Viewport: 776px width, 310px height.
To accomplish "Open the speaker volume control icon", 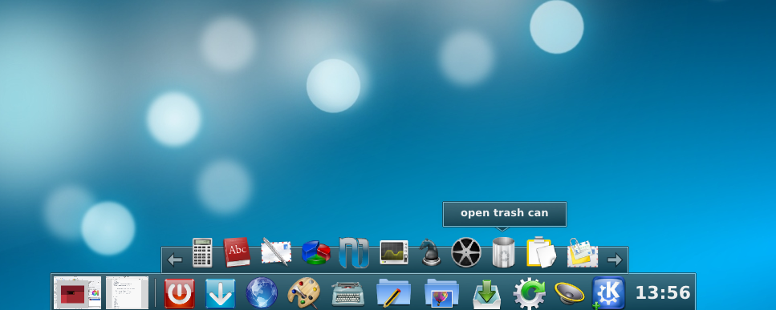I will 569,293.
